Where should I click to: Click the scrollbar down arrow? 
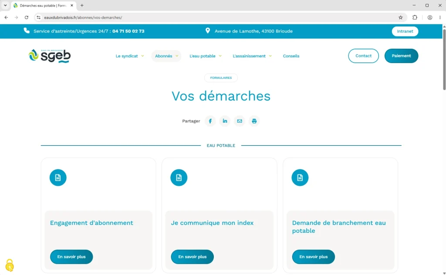tap(444, 273)
